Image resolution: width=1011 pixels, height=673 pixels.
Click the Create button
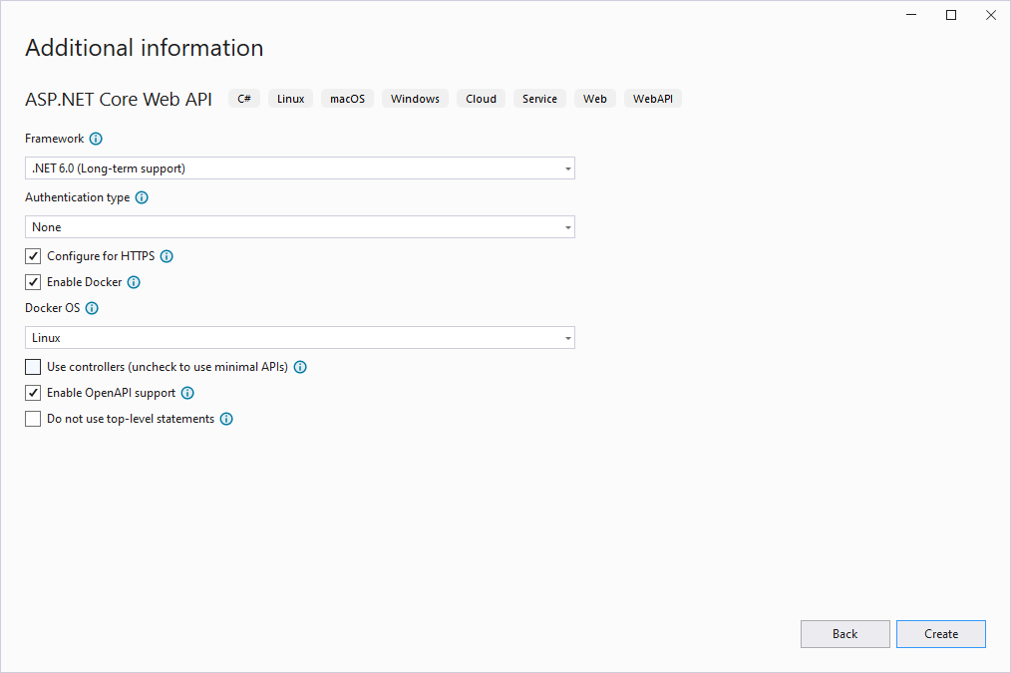click(940, 634)
